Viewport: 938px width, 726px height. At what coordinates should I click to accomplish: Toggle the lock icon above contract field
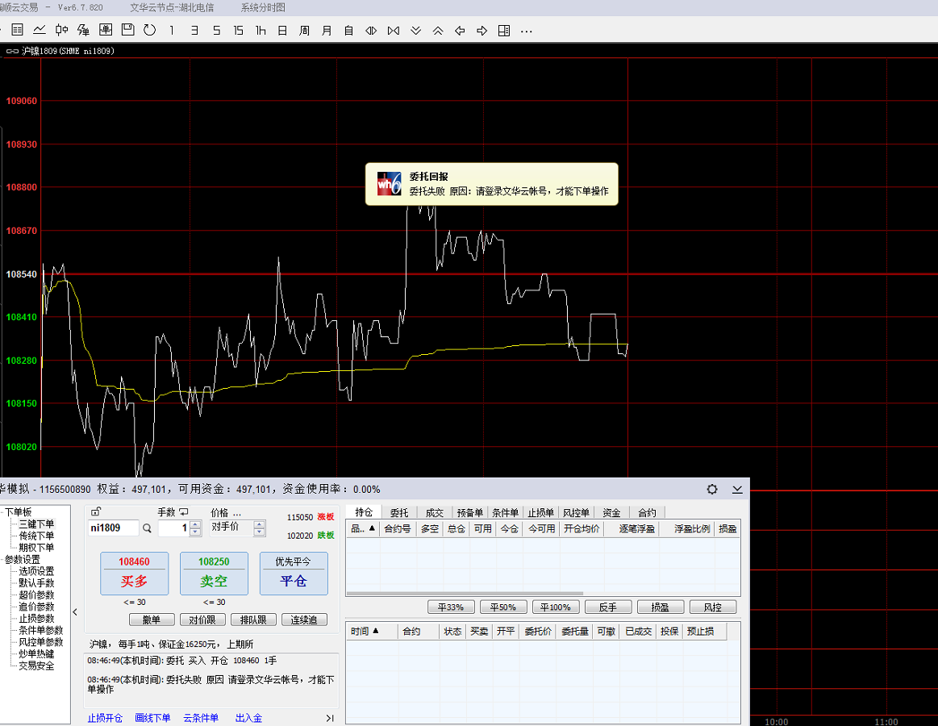click(x=96, y=511)
